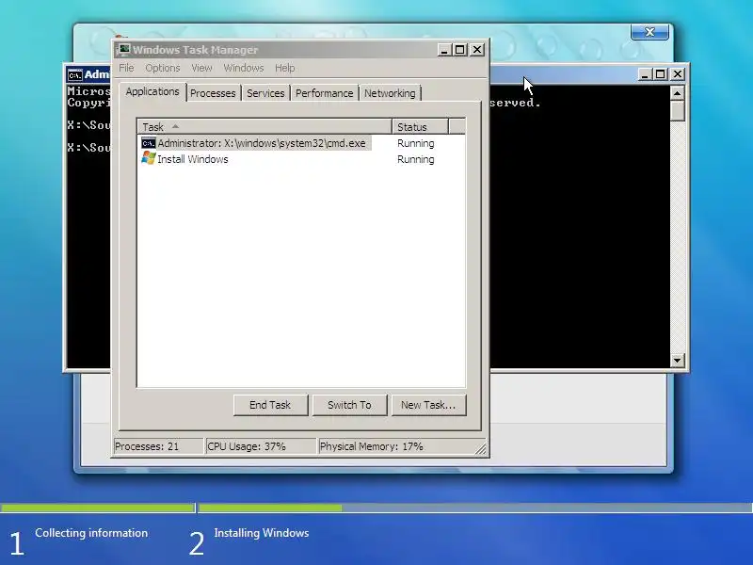Click the CPU Usage: 37% status entry
This screenshot has width=753, height=565.
point(262,446)
